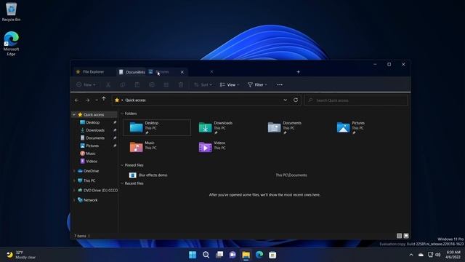Open the clock and date flyout

pos(453,255)
